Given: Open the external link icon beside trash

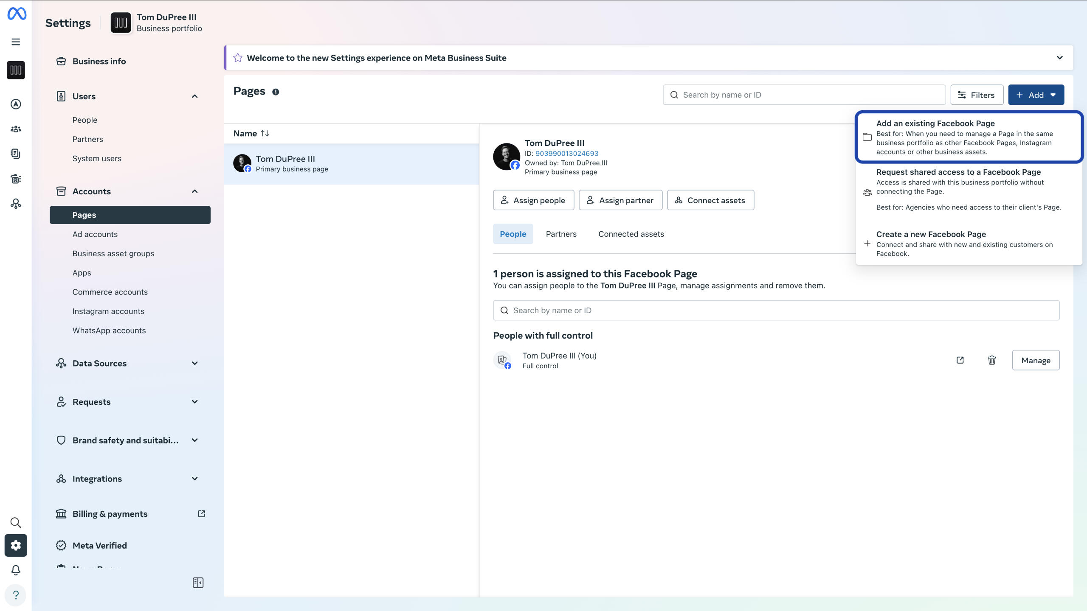Looking at the screenshot, I should (960, 360).
